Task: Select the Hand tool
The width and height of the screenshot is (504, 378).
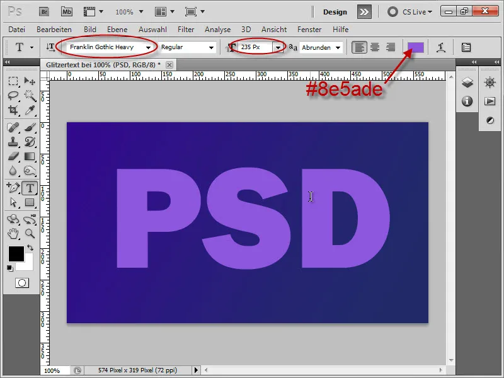Action: click(13, 234)
